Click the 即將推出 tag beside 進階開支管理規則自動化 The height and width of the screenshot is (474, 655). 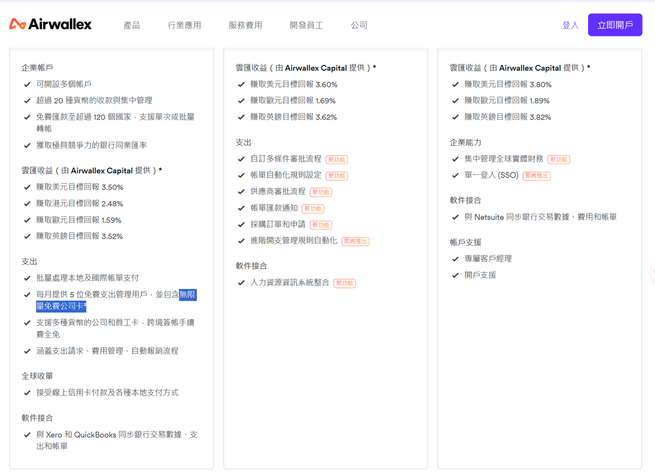355,241
